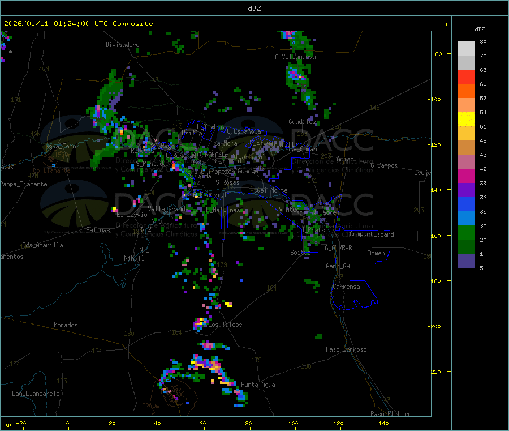Screen dimensions: 509x431
Task: Click the 'Cda_Amarilla' map label
Action: [x=42, y=245]
